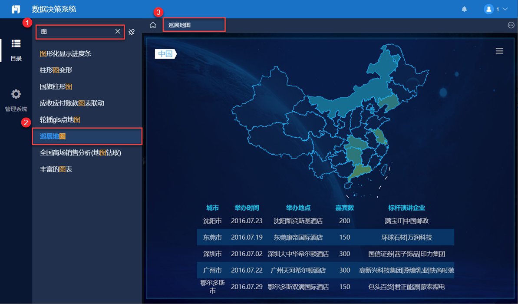
Task: Click the date 2016.07.23
Action: pos(247,221)
